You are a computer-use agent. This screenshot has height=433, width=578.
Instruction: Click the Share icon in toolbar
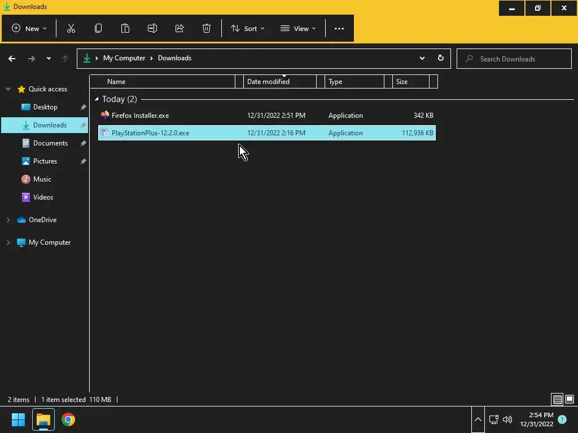179,28
